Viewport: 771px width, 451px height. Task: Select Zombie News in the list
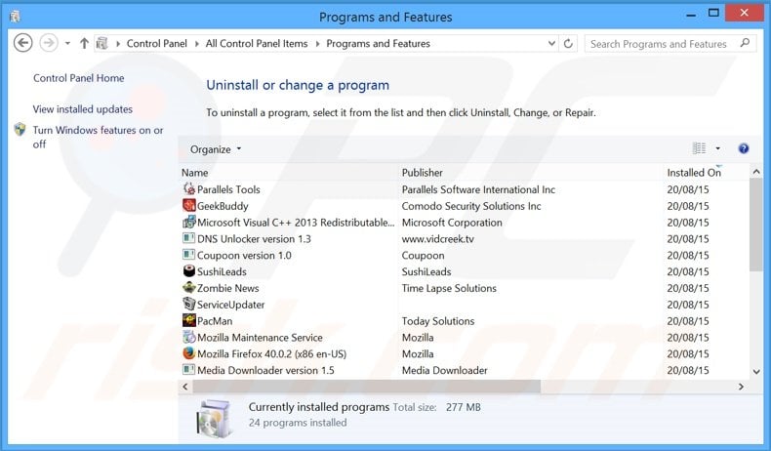pyautogui.click(x=228, y=288)
